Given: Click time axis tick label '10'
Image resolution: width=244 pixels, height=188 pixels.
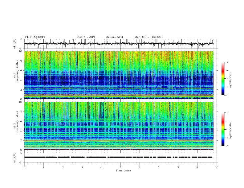Looking at the screenshot, I should coord(217,167).
